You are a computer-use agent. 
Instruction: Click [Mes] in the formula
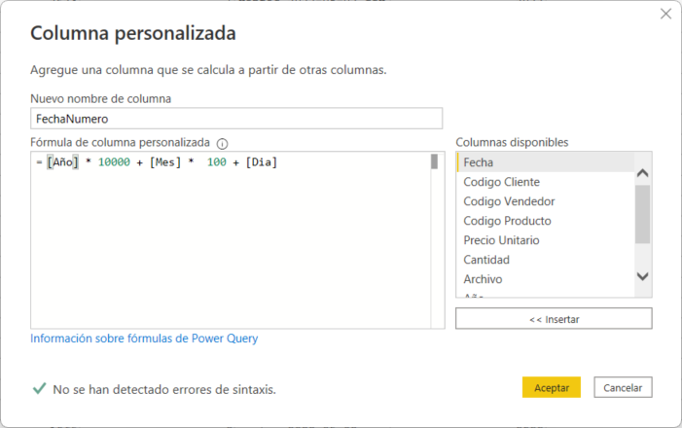[x=164, y=162]
